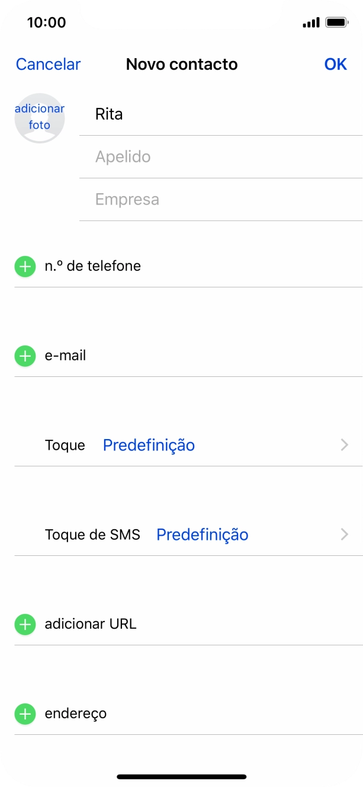Open Predefinição for Toque
This screenshot has width=363, height=787.
coord(149,445)
